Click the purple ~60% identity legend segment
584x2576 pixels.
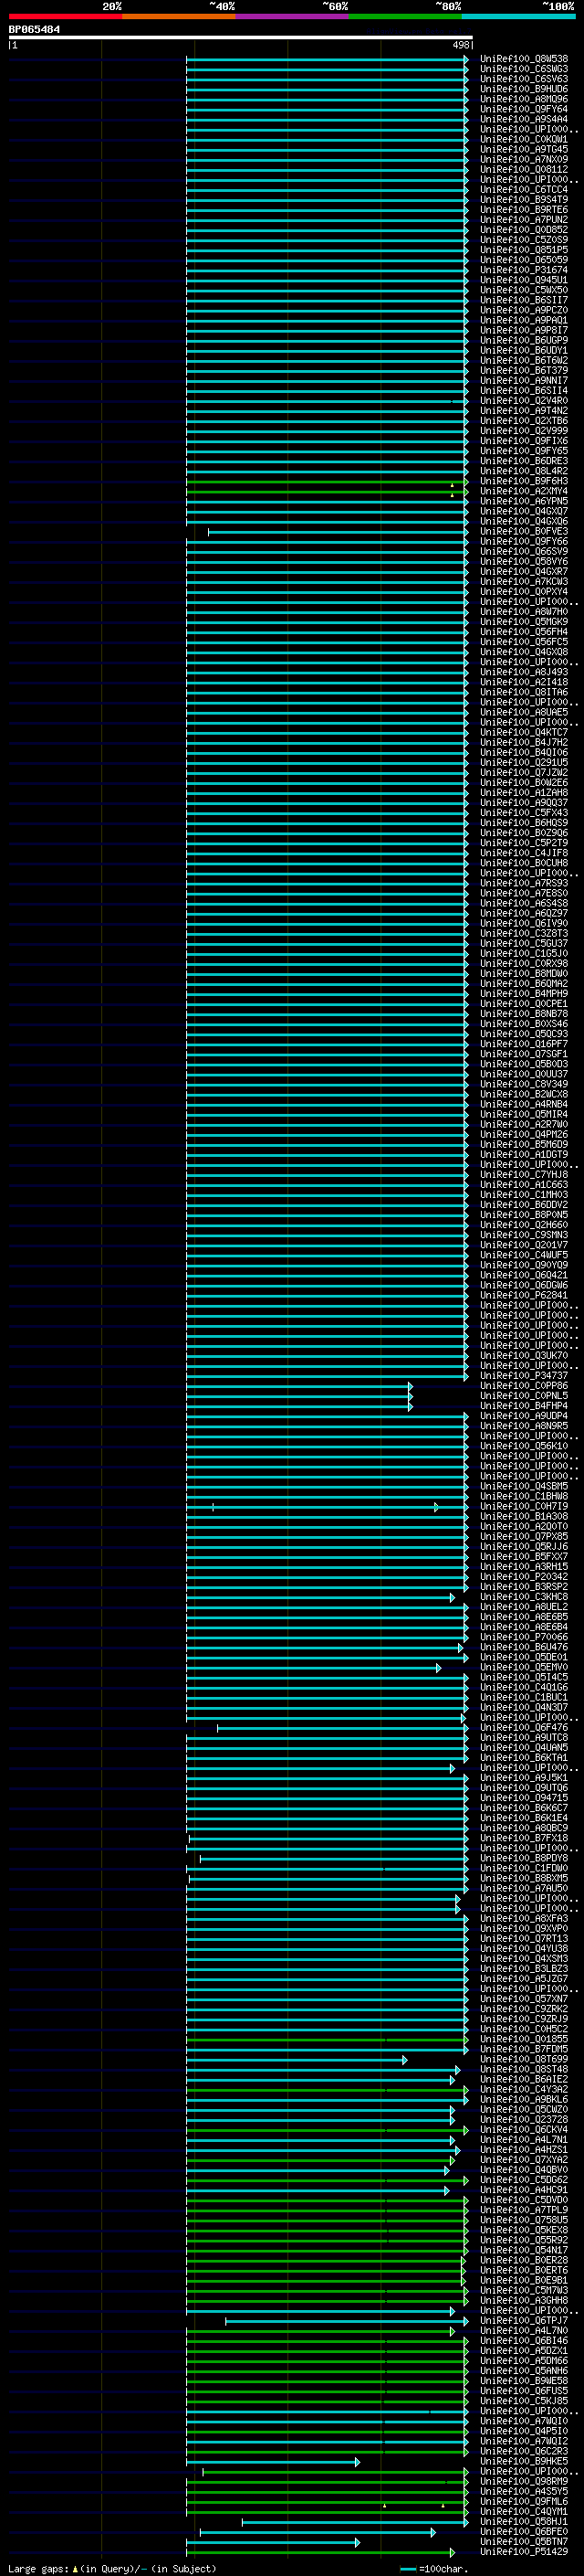click(x=291, y=16)
